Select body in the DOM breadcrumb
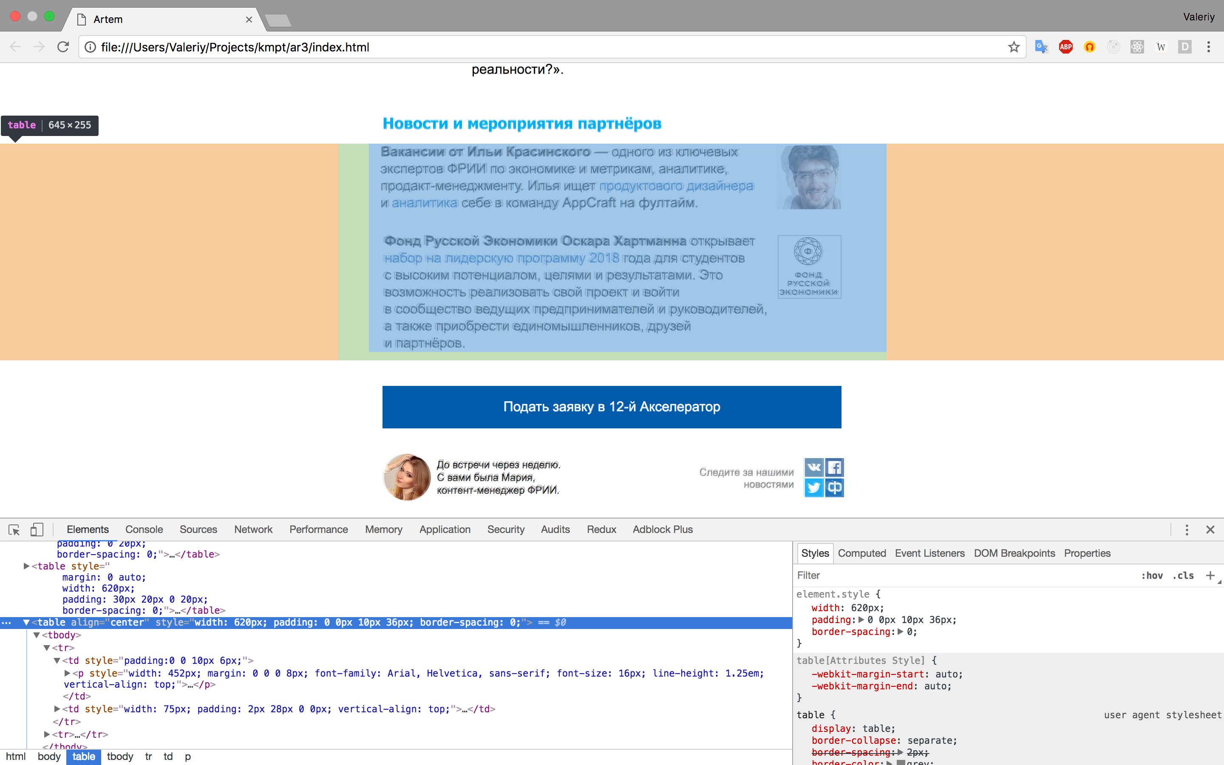Viewport: 1224px width, 765px height. click(x=49, y=756)
